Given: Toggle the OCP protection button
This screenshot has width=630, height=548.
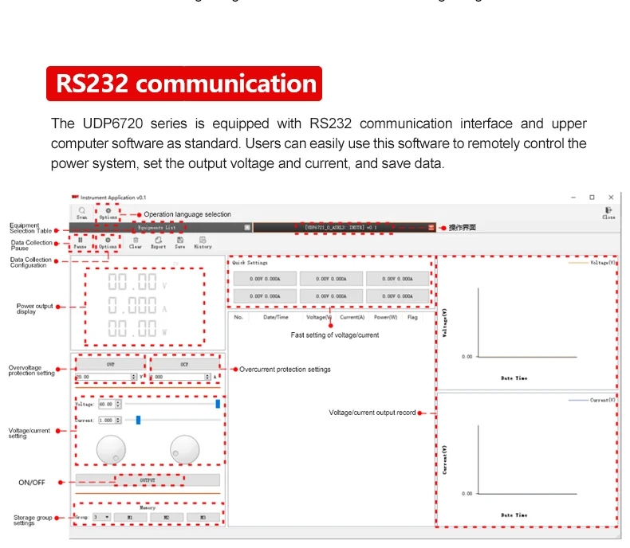Looking at the screenshot, I should [x=184, y=364].
